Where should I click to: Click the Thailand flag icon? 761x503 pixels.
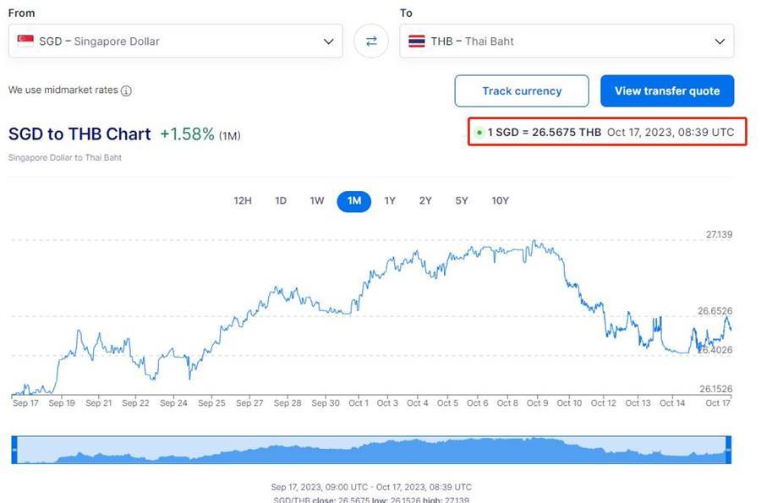coord(416,41)
